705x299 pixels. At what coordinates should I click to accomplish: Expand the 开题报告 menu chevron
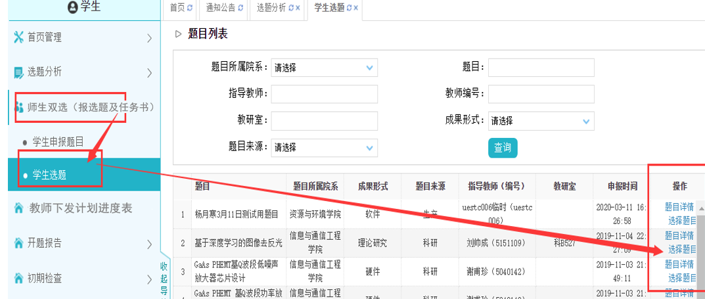click(149, 244)
